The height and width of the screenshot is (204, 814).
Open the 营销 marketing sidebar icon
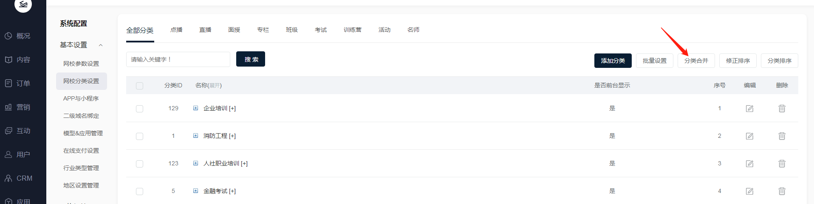point(8,107)
